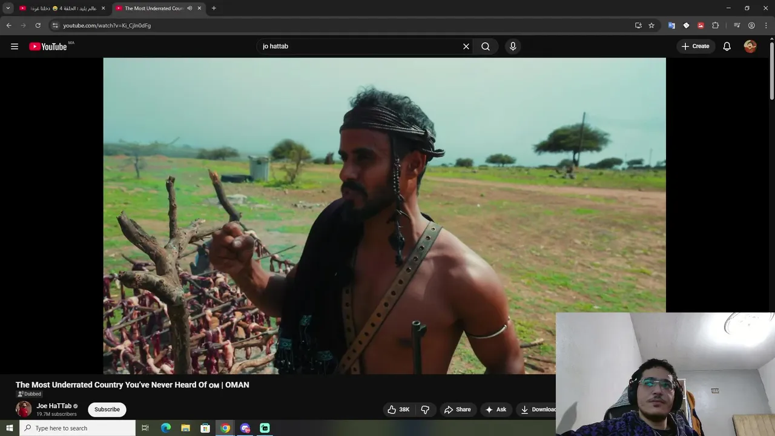This screenshot has width=775, height=436.
Task: Open the Chrome profile icon
Action: click(751, 25)
